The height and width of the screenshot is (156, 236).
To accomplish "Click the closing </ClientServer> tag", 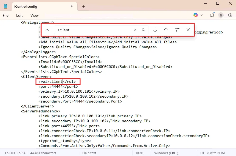I will point(37,106).
